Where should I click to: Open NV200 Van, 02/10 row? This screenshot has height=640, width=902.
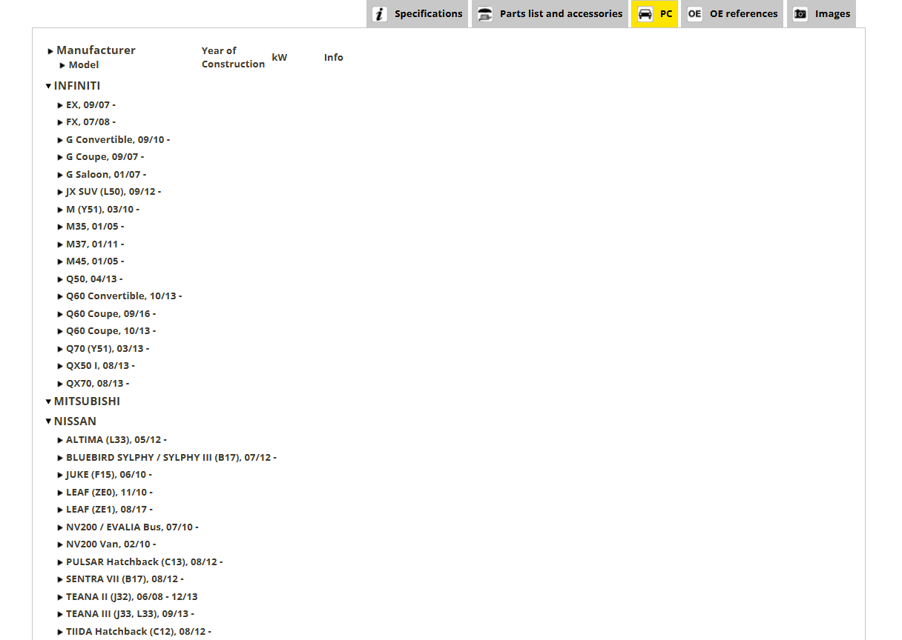(111, 544)
